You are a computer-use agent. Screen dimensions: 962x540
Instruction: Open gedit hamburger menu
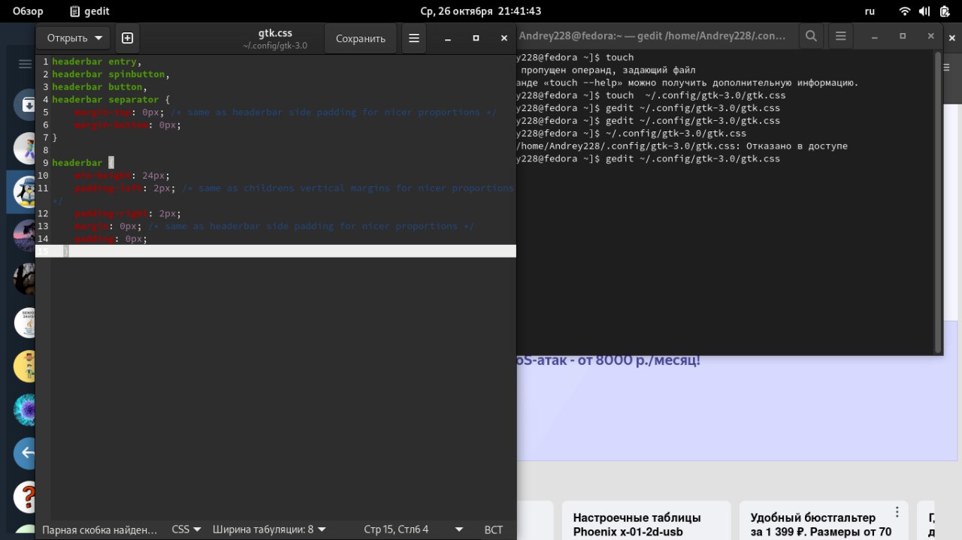click(413, 38)
